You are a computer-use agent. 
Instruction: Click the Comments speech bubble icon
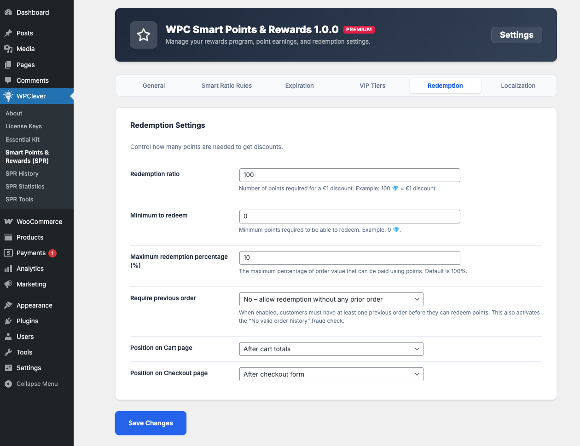click(x=8, y=80)
